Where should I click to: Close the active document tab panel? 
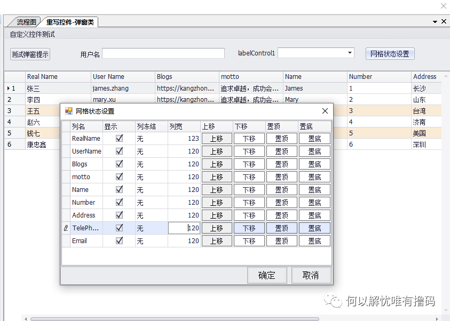444,22
